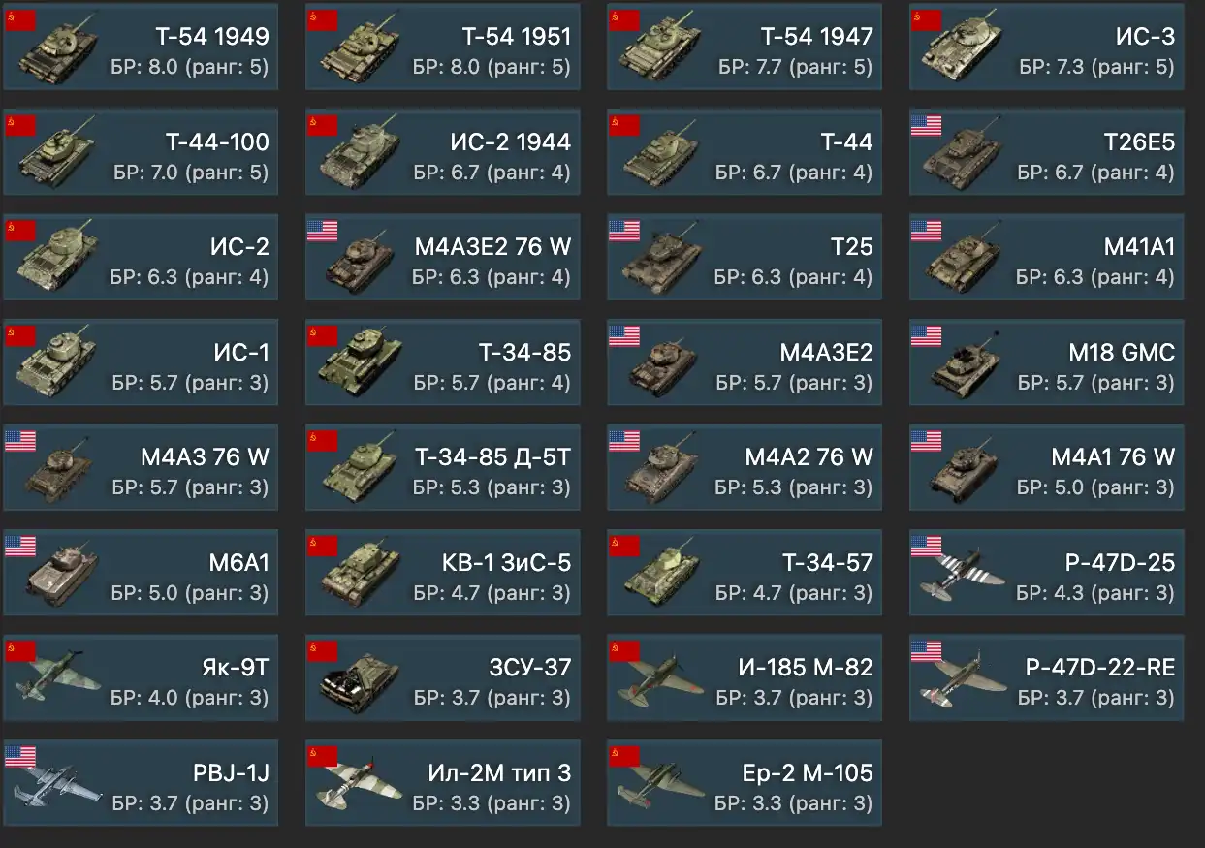Select the P-47D-22-RE aircraft card
The height and width of the screenshot is (848, 1205).
point(1047,678)
